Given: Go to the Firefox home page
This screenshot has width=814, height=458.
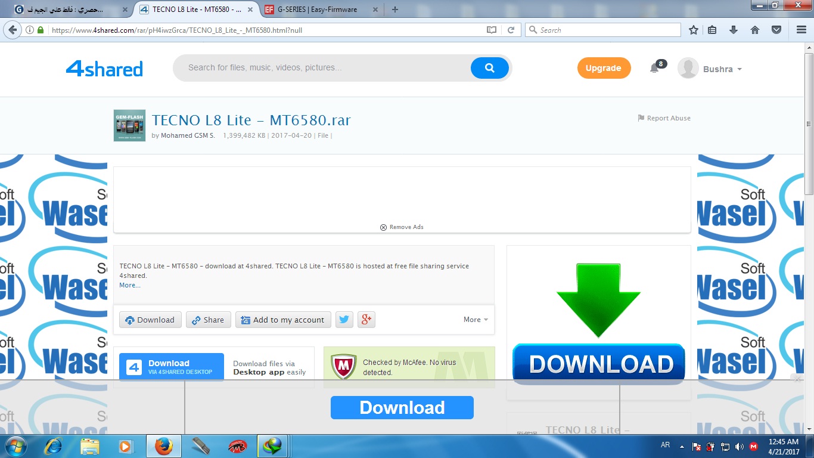Looking at the screenshot, I should pyautogui.click(x=755, y=30).
